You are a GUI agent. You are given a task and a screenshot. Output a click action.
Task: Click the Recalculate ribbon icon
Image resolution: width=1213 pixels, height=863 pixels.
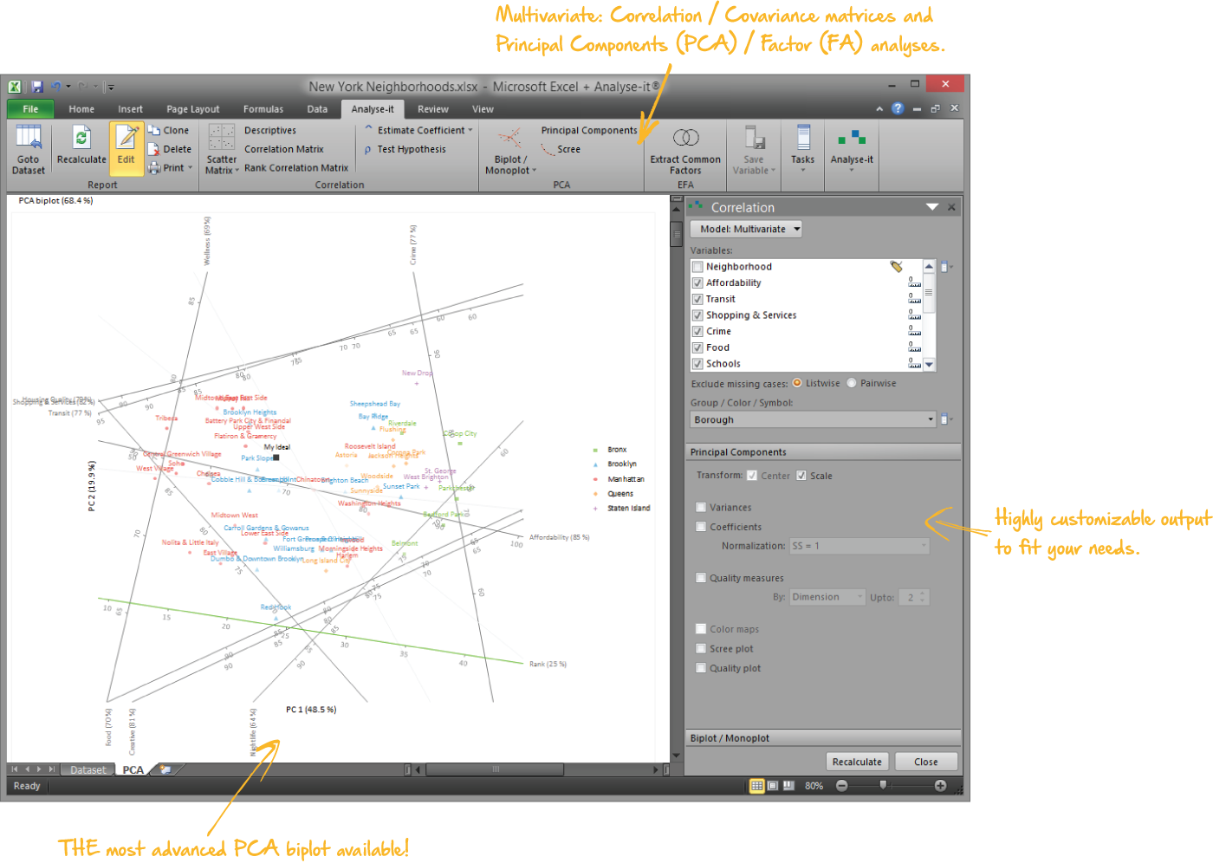coord(81,138)
